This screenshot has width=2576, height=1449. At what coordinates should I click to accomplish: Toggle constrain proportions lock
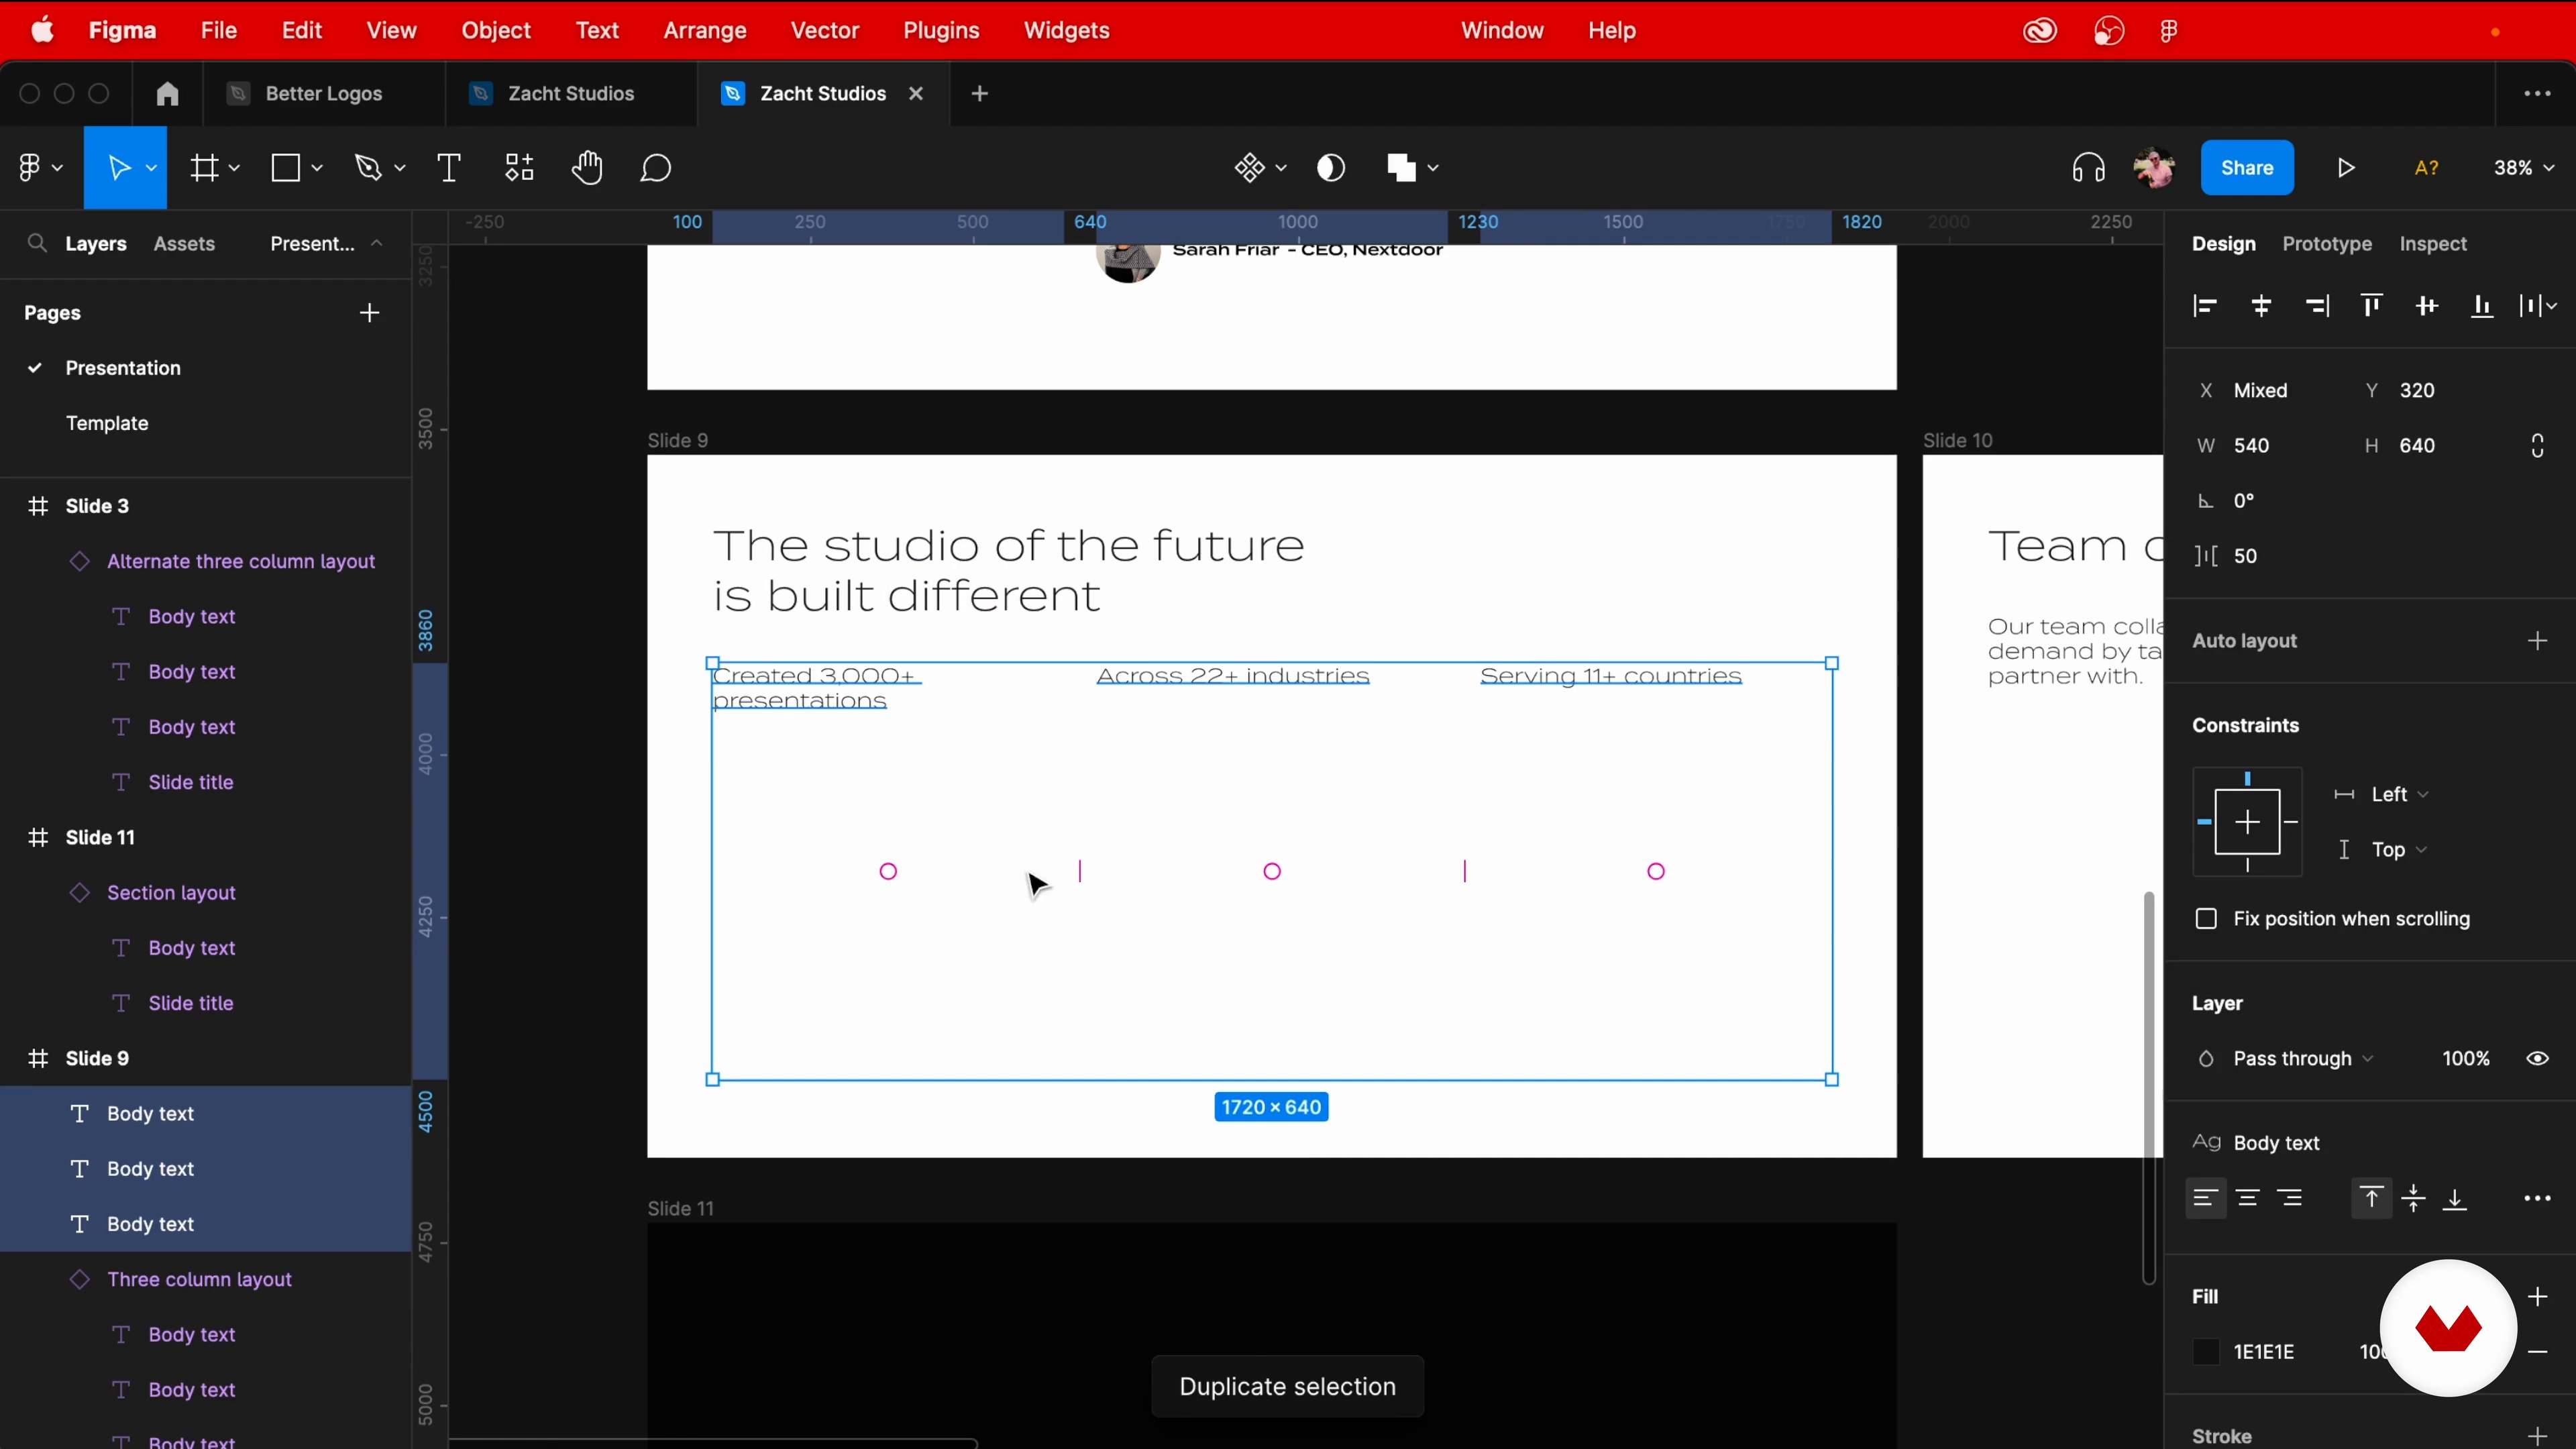2538,446
